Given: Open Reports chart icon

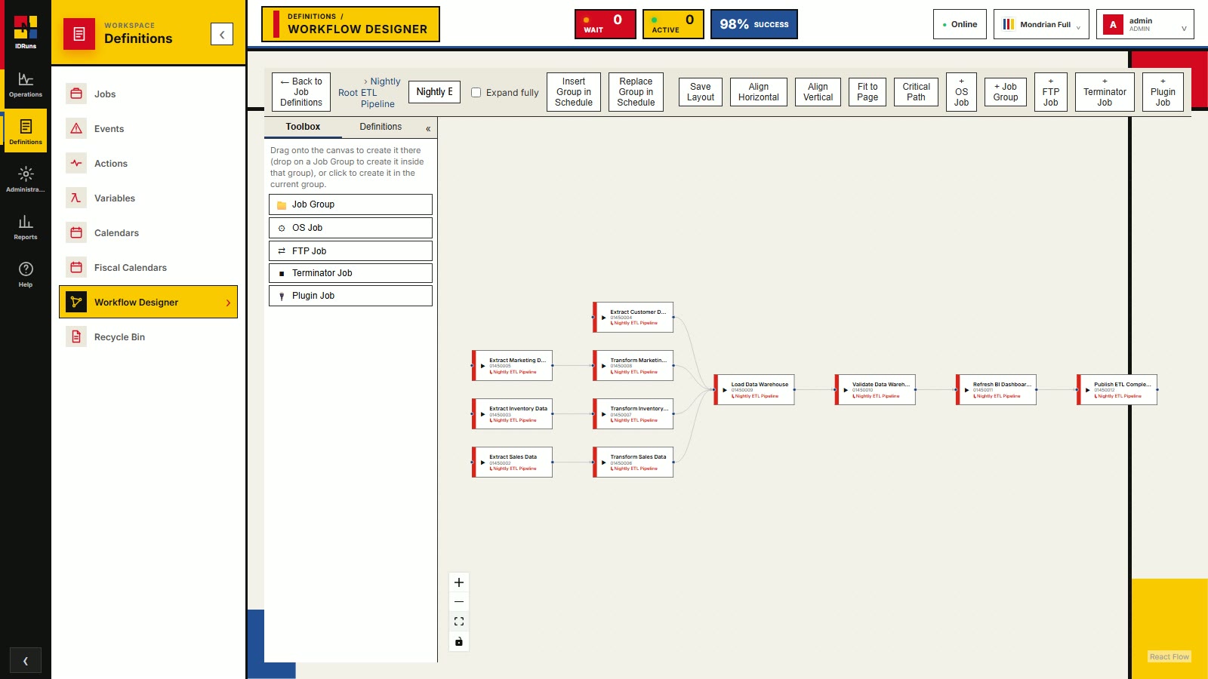Looking at the screenshot, I should click(26, 227).
